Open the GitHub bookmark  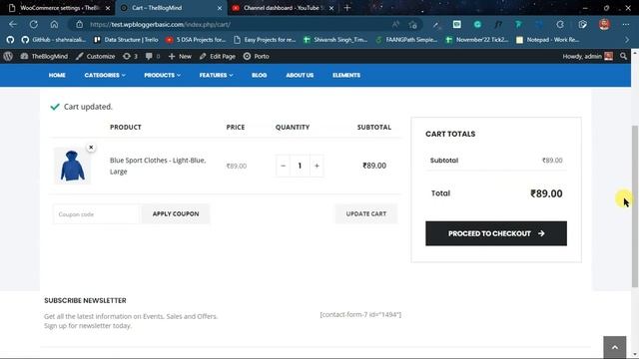click(53, 40)
